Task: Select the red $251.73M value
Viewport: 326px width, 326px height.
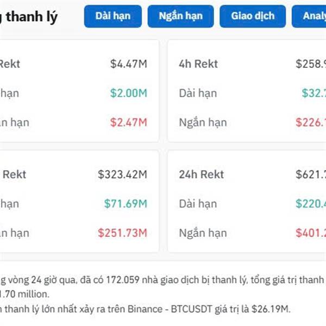Action: [122, 234]
